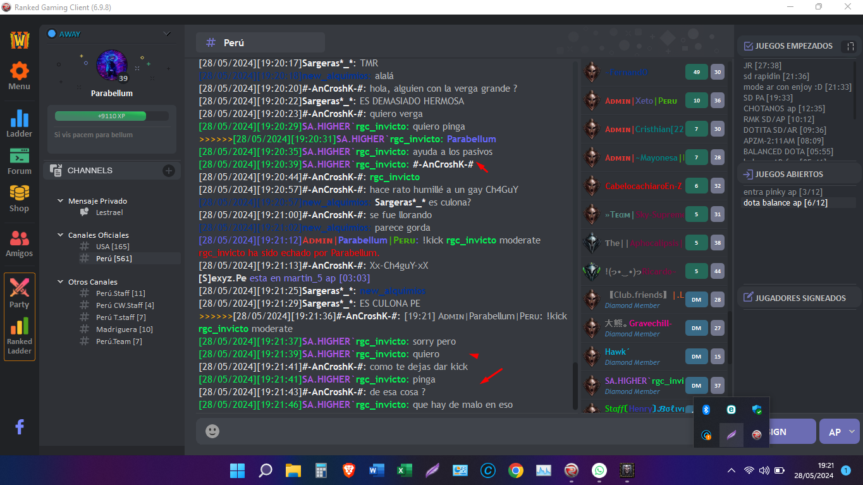Click the feather icon in tray popup

[731, 435]
